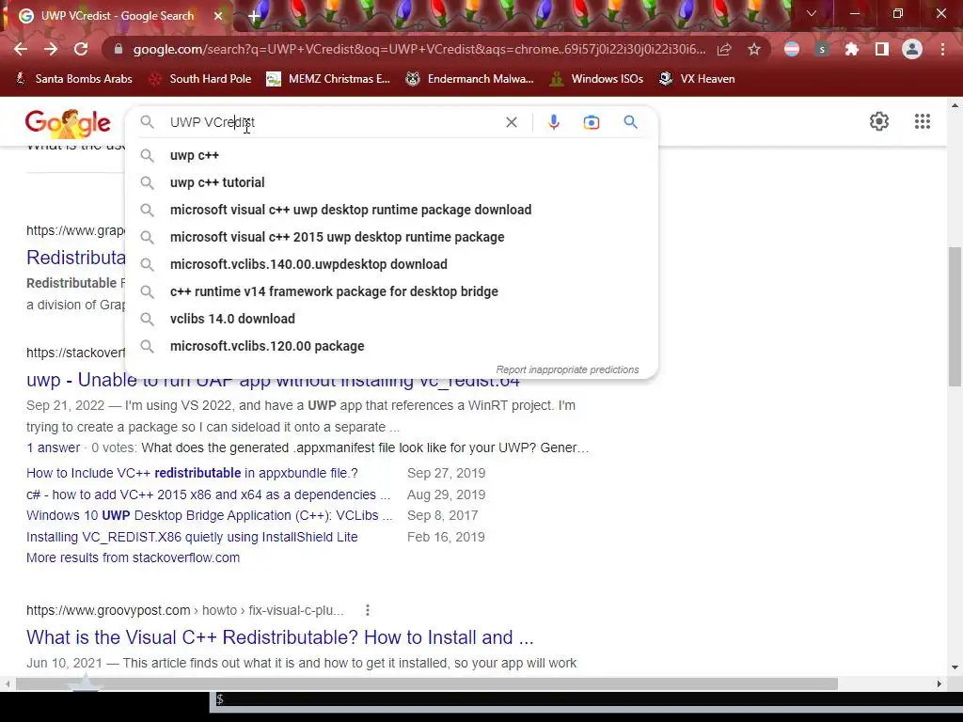Click the Google holiday logo
Image resolution: width=963 pixels, height=722 pixels.
point(68,123)
